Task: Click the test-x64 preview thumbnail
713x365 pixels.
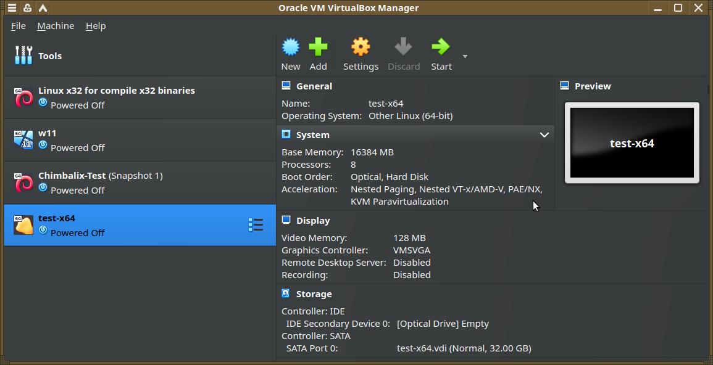Action: pos(632,143)
